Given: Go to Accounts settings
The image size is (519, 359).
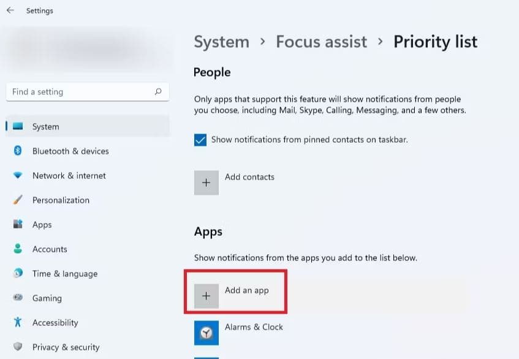Looking at the screenshot, I should click(x=49, y=249).
